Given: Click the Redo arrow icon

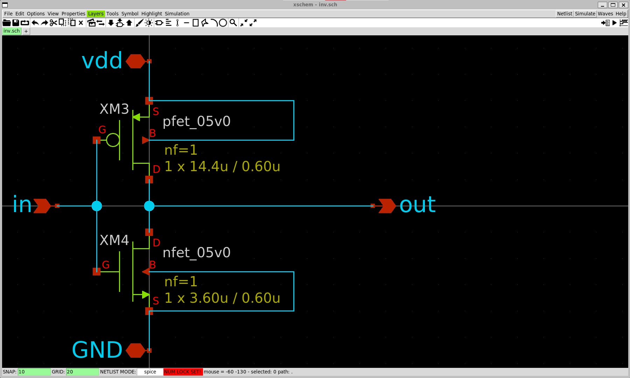Looking at the screenshot, I should point(44,23).
